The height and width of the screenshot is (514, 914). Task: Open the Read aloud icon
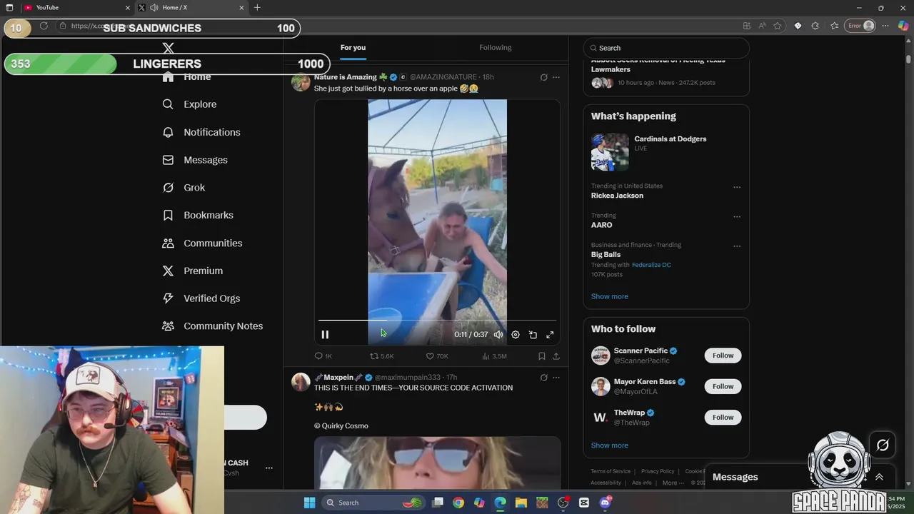point(762,26)
